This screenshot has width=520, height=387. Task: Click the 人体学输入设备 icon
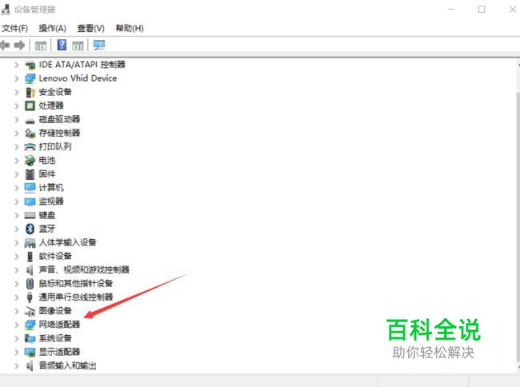click(30, 243)
